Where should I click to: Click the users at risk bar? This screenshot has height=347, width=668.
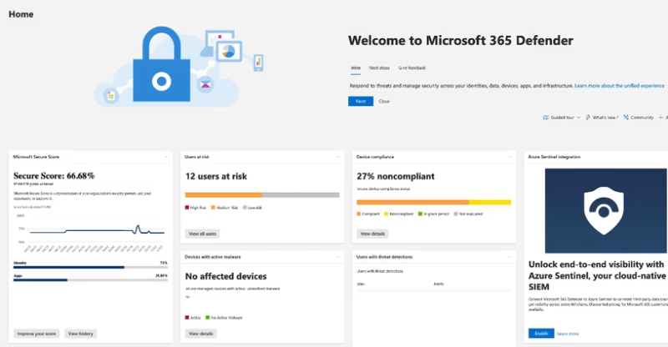tap(262, 195)
